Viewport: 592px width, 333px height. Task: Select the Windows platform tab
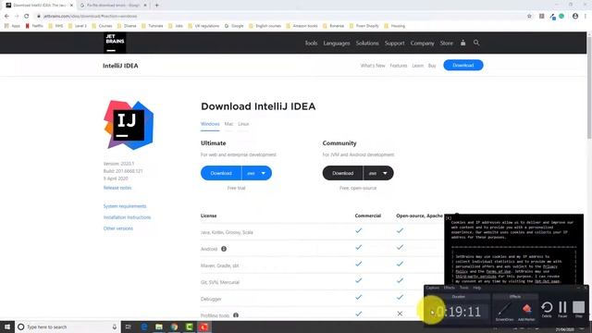pos(210,124)
